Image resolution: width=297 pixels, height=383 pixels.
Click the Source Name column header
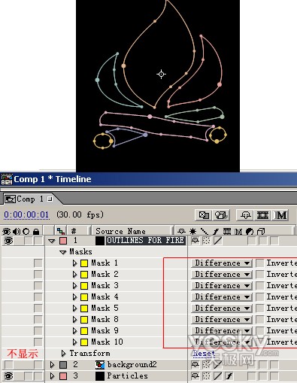pos(132,231)
